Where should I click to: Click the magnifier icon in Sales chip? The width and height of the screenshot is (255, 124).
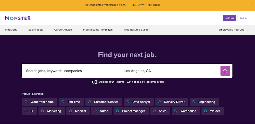click(154, 111)
